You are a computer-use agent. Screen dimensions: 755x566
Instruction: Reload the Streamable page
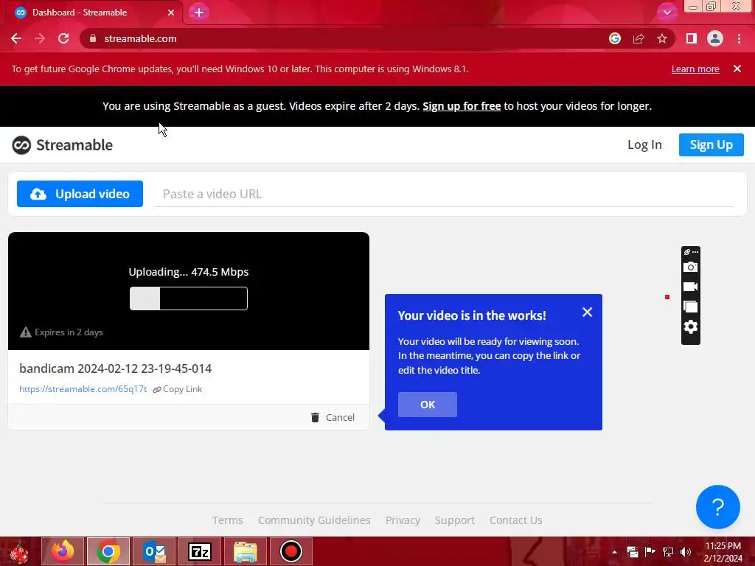[x=63, y=38]
